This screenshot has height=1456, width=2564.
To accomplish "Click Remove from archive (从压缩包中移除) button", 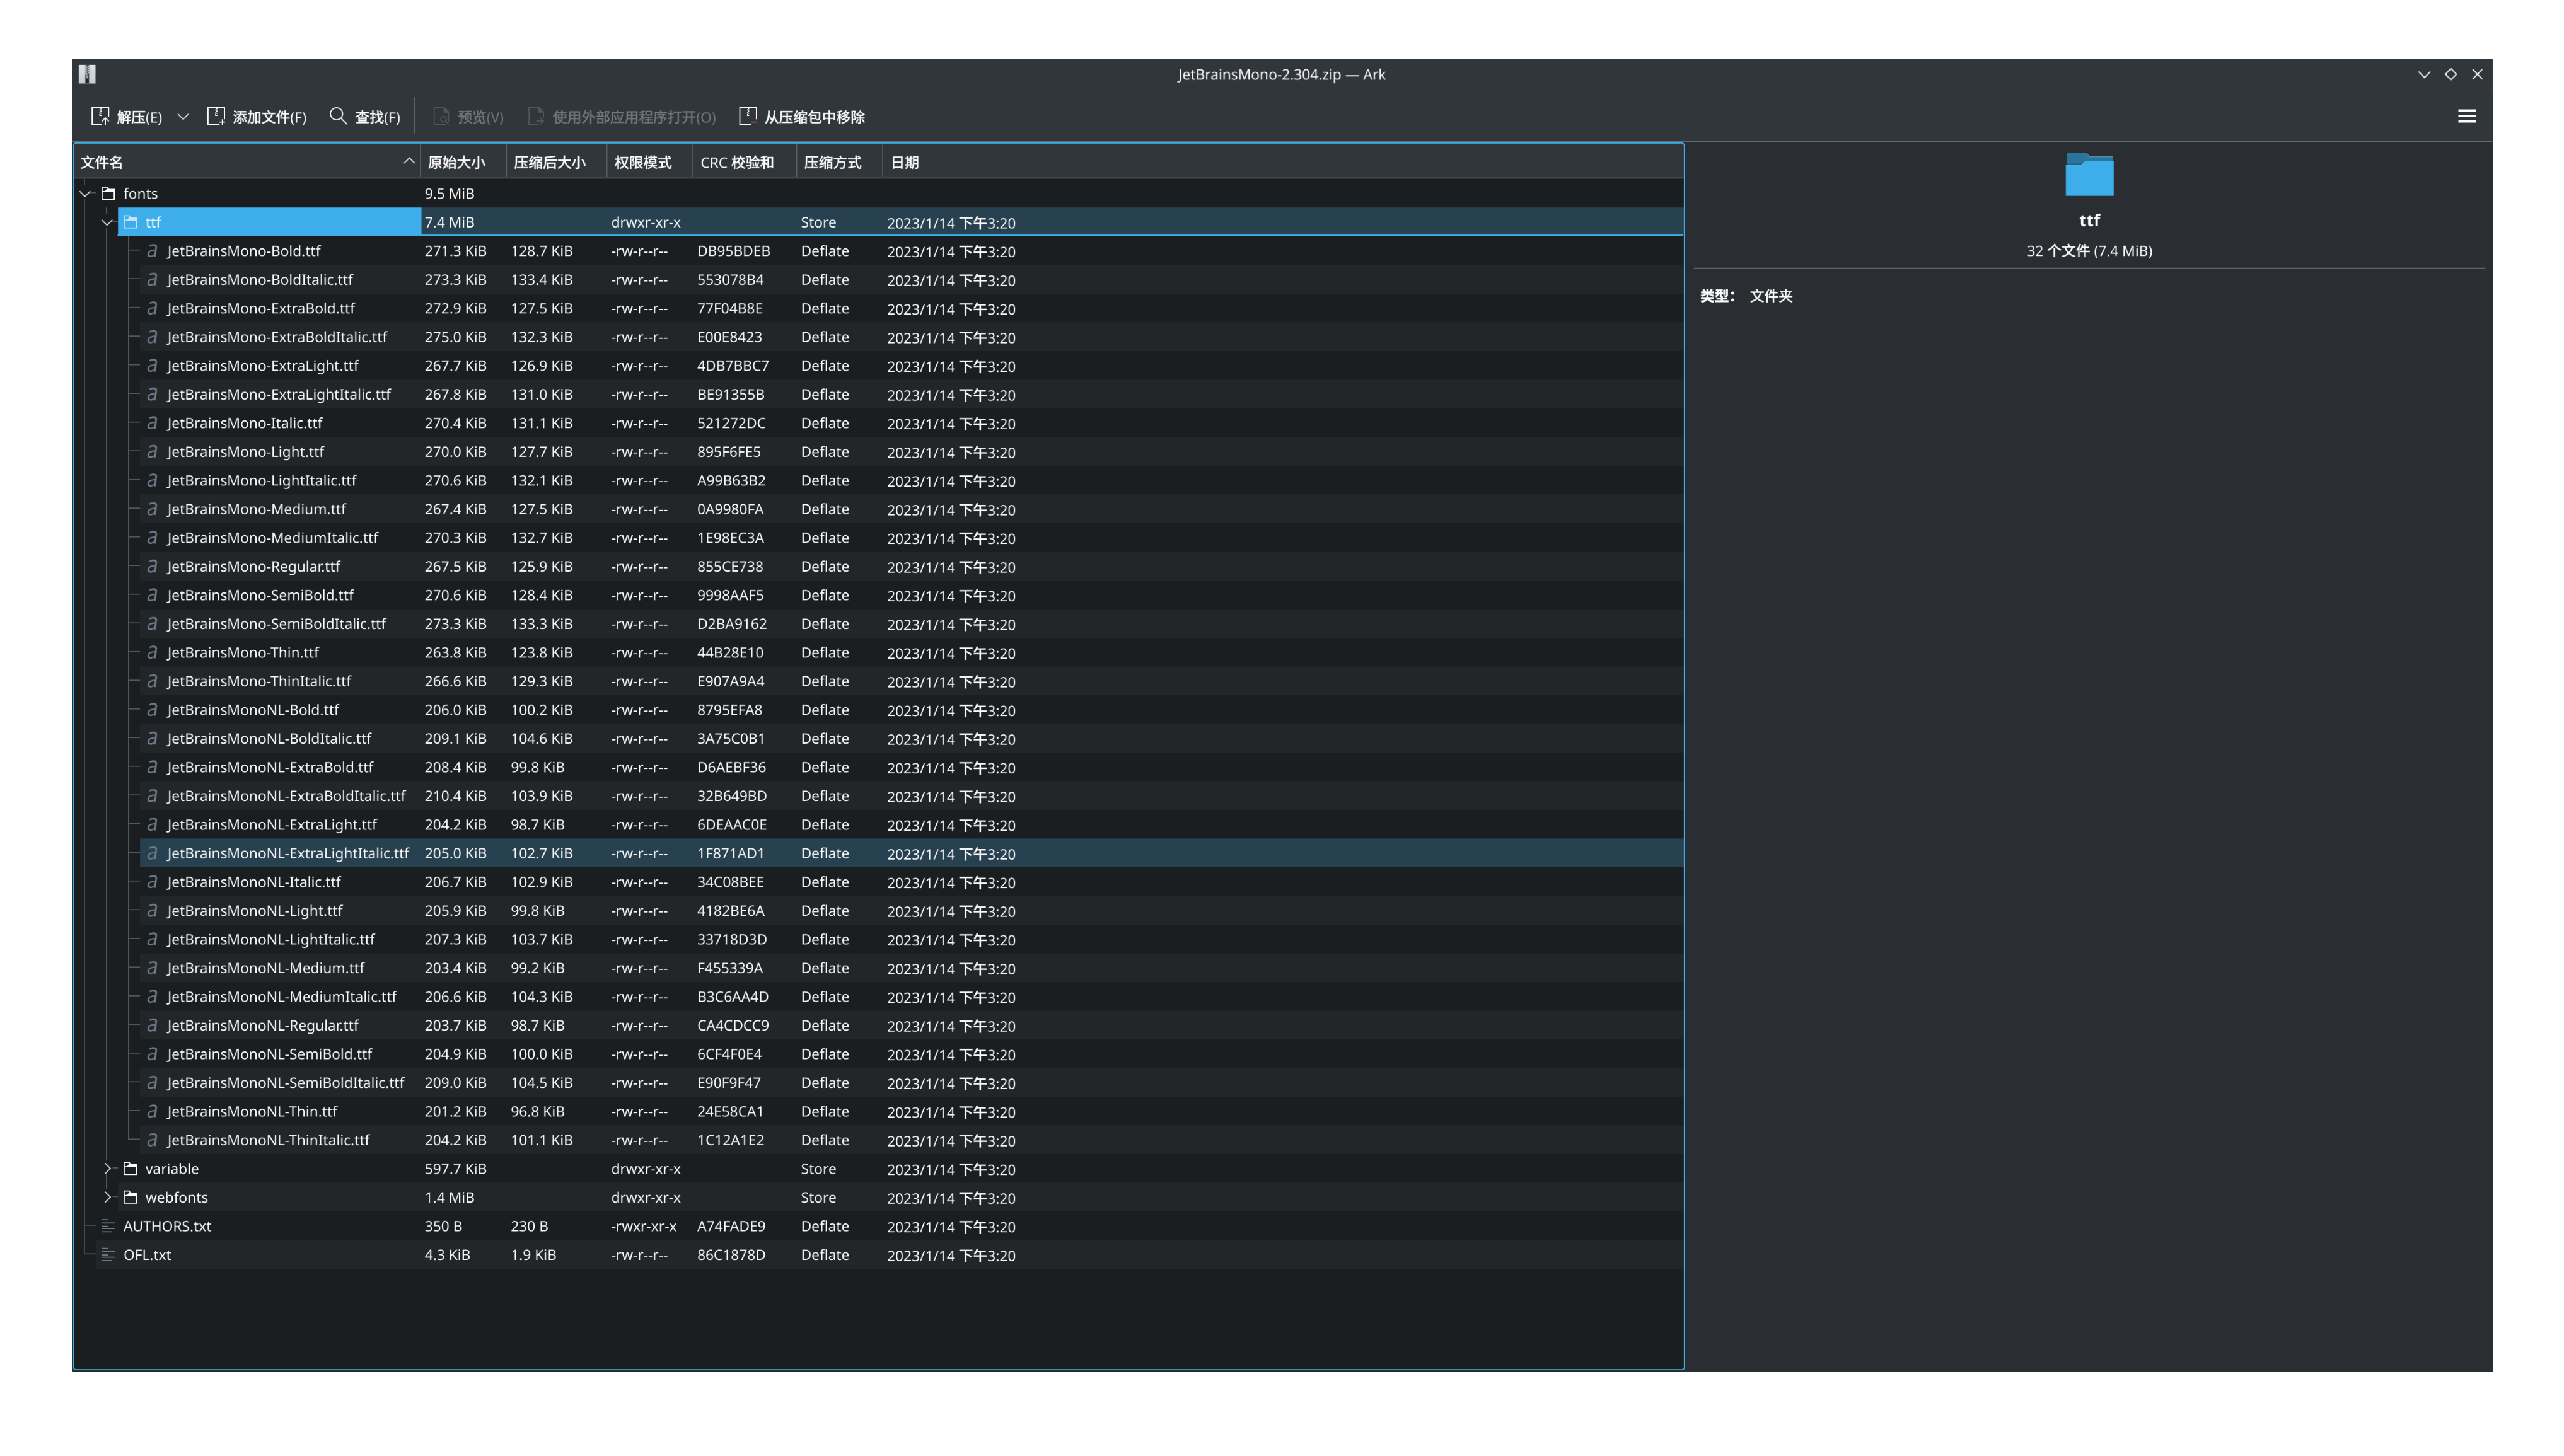I will [x=802, y=117].
